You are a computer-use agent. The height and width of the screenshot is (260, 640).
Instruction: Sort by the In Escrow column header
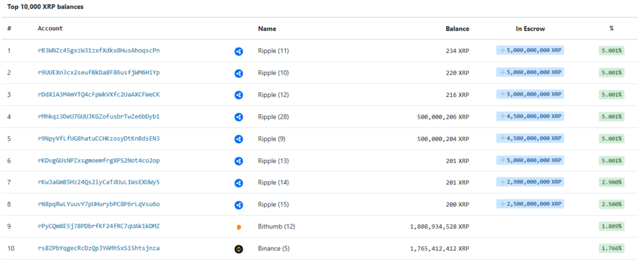click(529, 29)
